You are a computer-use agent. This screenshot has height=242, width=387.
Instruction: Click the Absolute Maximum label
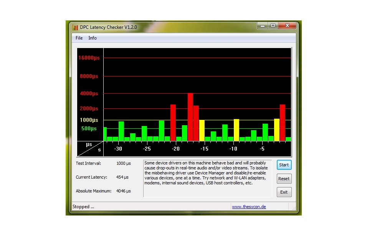tap(93, 191)
